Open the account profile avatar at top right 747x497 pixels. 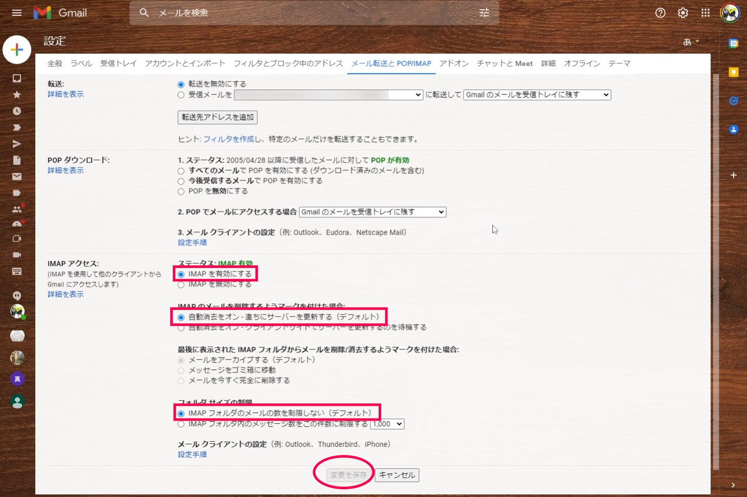(x=730, y=13)
